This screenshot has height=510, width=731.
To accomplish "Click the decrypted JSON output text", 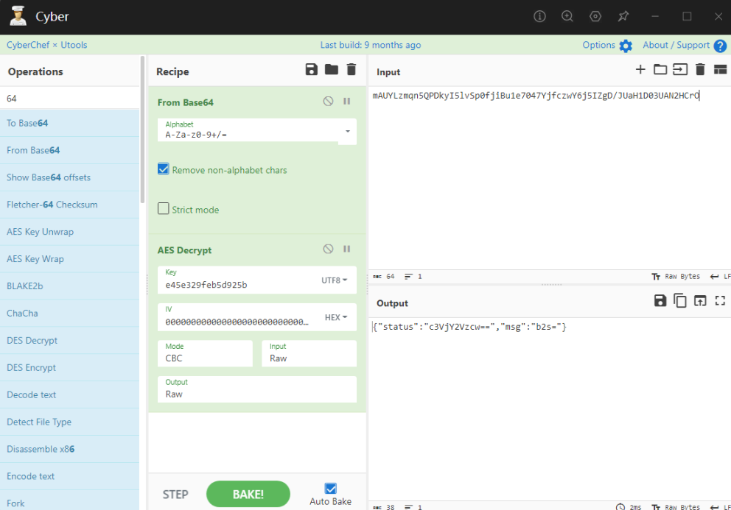I will pos(469,327).
